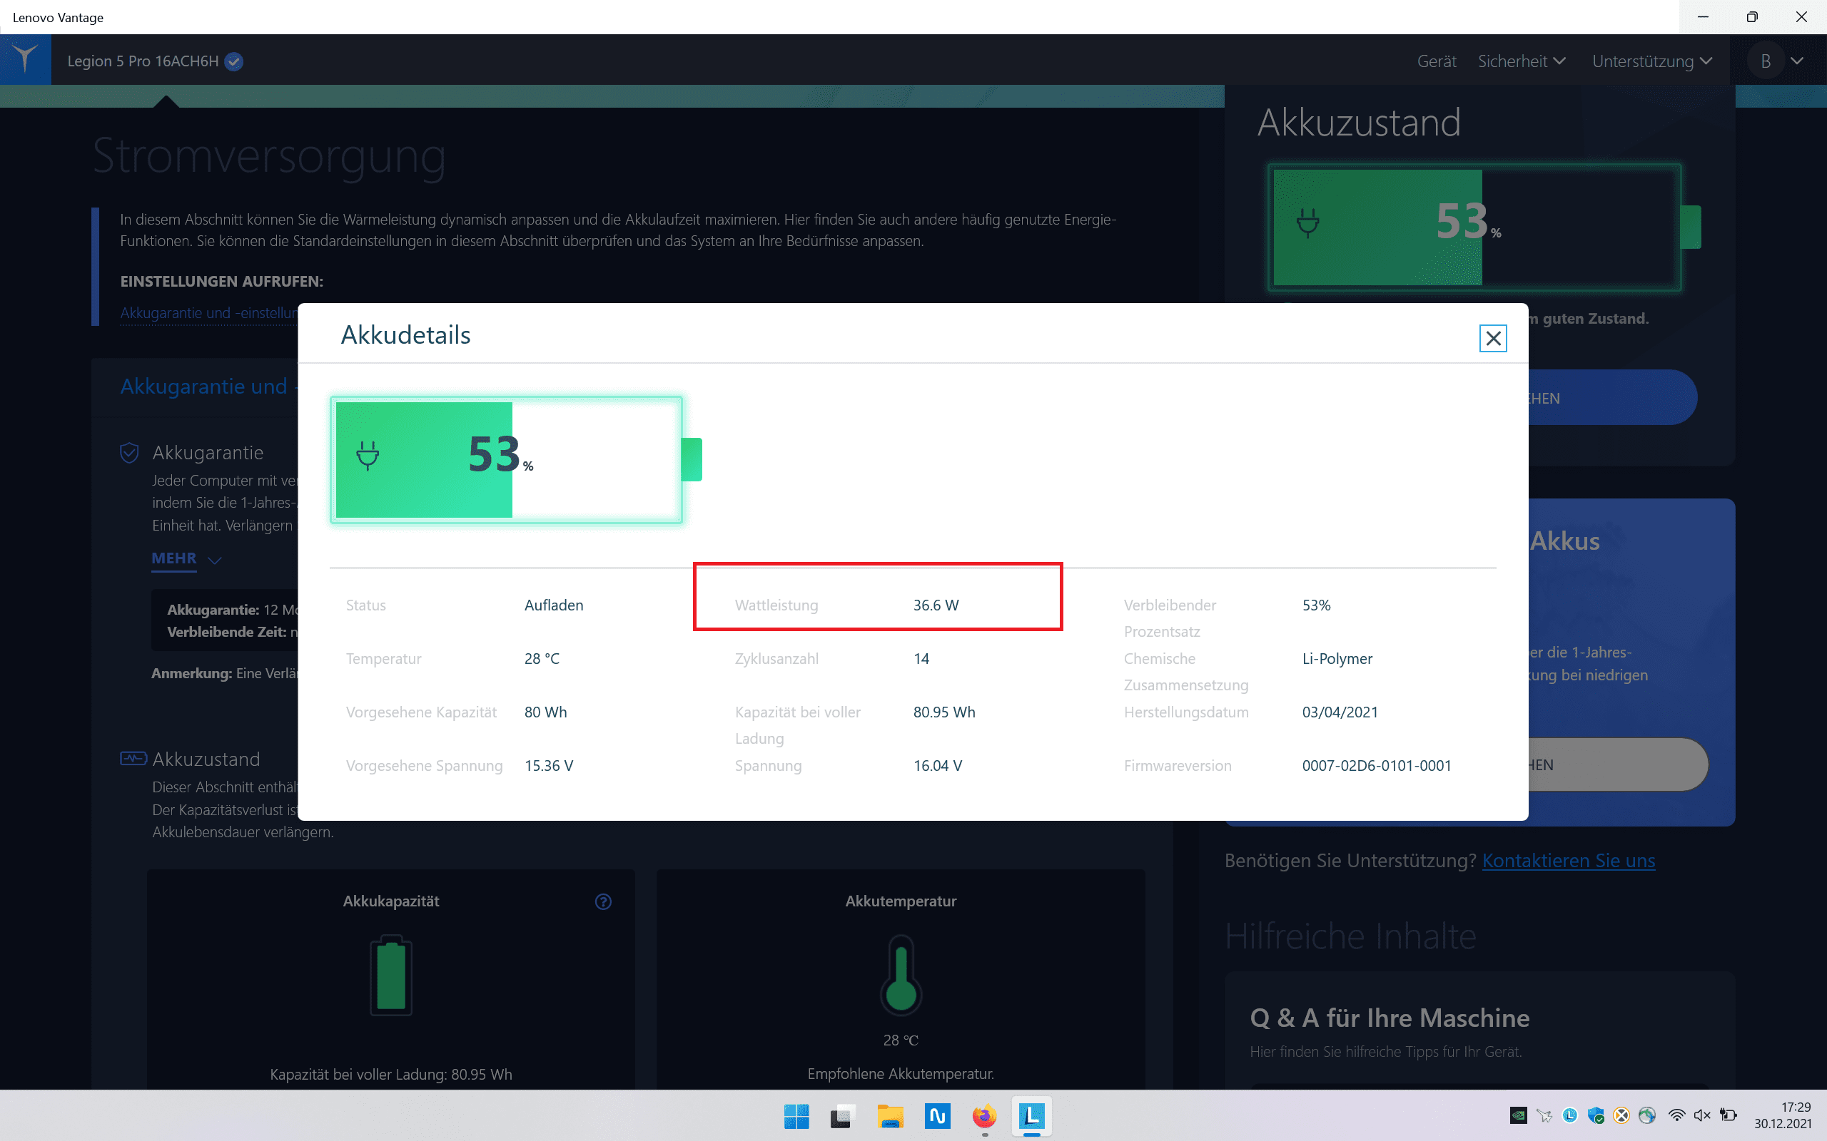Select the Spannung value 16.04 V
The image size is (1827, 1141).
click(x=937, y=766)
